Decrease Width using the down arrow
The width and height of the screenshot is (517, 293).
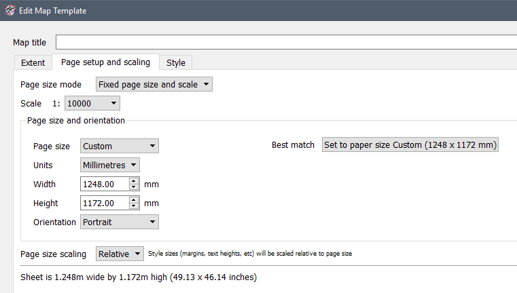134,187
